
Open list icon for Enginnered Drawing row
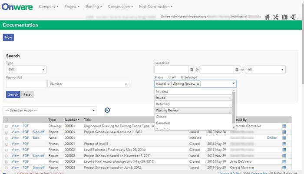click(x=284, y=126)
